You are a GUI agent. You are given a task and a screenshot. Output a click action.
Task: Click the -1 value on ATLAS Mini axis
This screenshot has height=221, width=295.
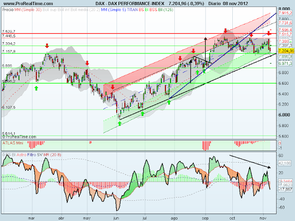(x=280, y=148)
